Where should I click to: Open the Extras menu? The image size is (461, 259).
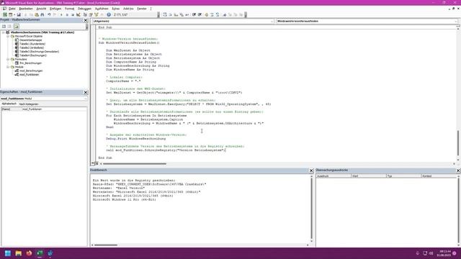[x=115, y=9]
